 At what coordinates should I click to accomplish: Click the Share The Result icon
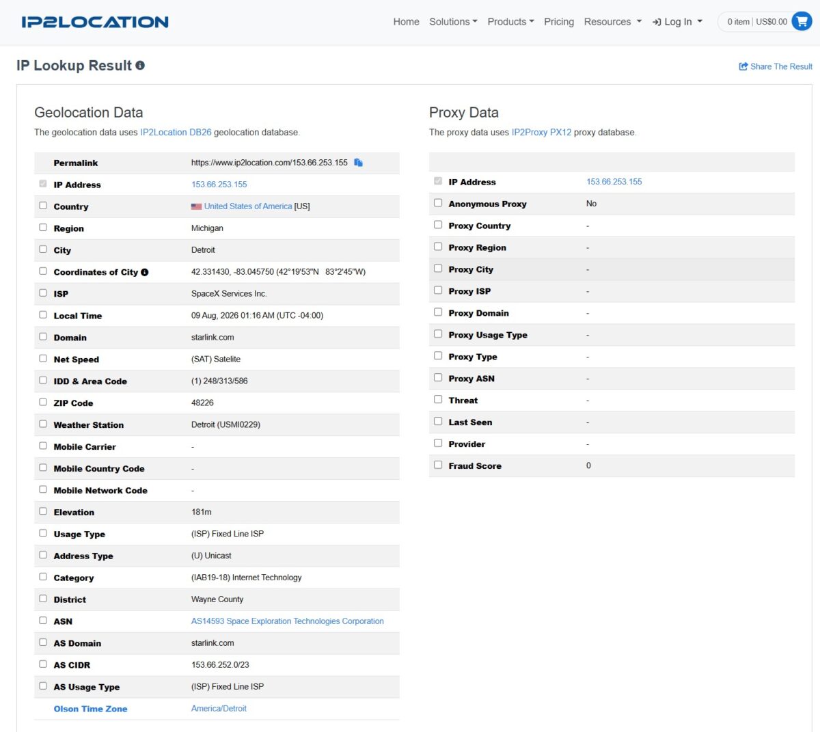pos(743,66)
